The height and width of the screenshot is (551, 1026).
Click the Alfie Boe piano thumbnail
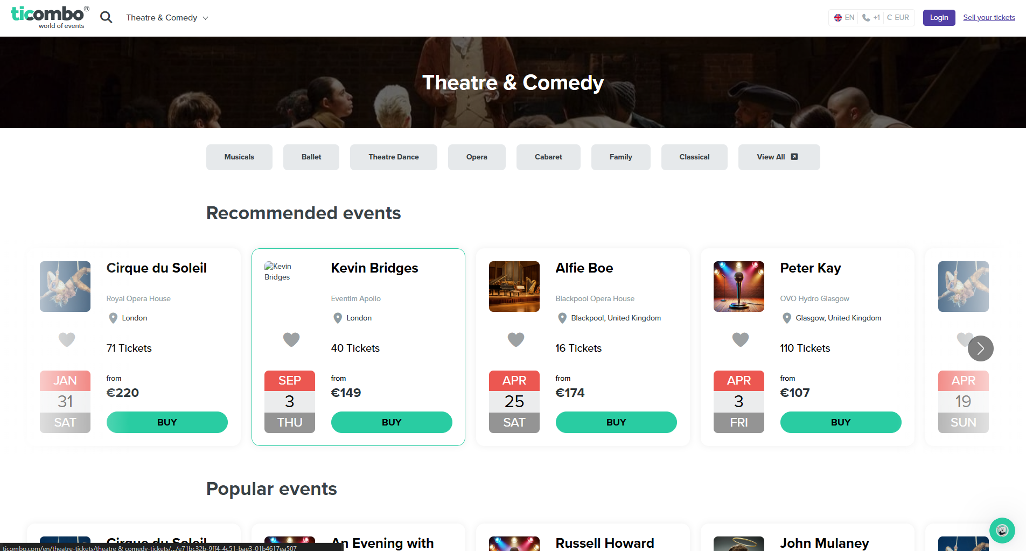pyautogui.click(x=514, y=287)
